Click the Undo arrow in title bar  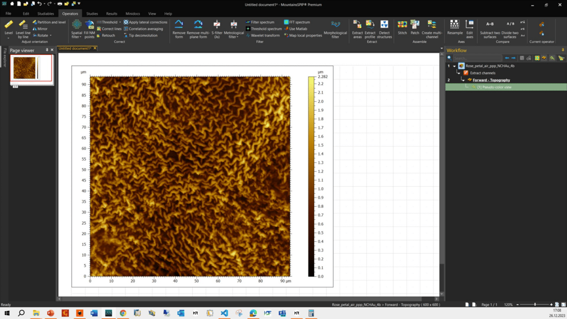pos(40,3)
